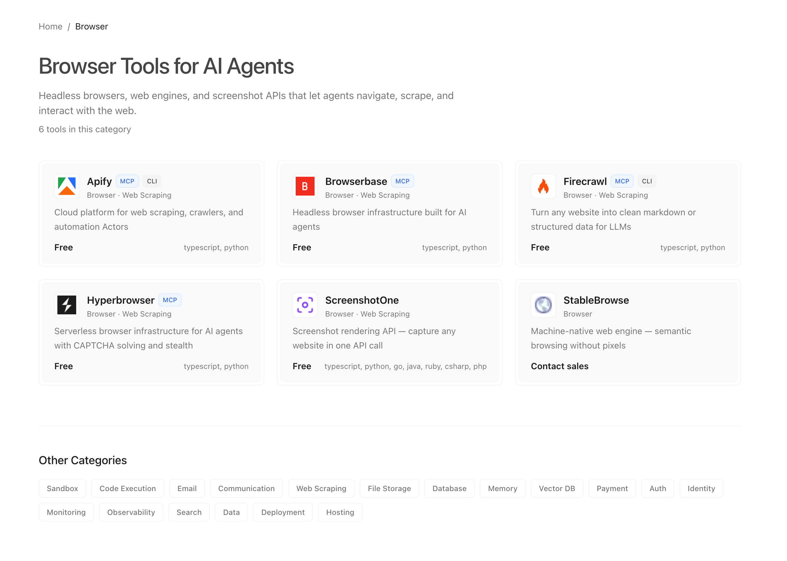Click the ScreenshotOne capture icon
Image resolution: width=787 pixels, height=561 pixels.
coord(305,305)
